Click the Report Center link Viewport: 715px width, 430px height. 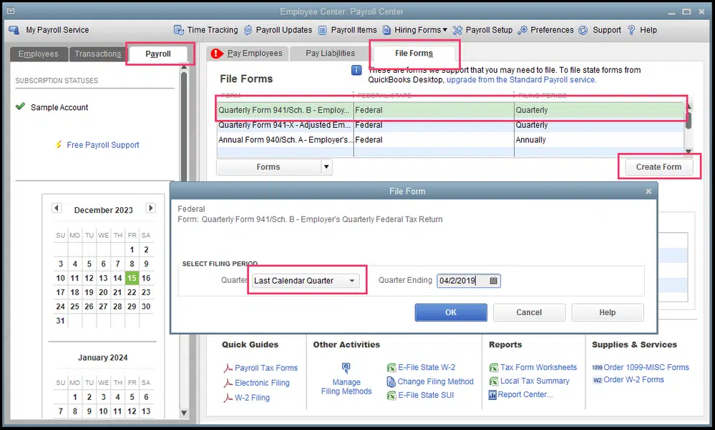pos(525,395)
